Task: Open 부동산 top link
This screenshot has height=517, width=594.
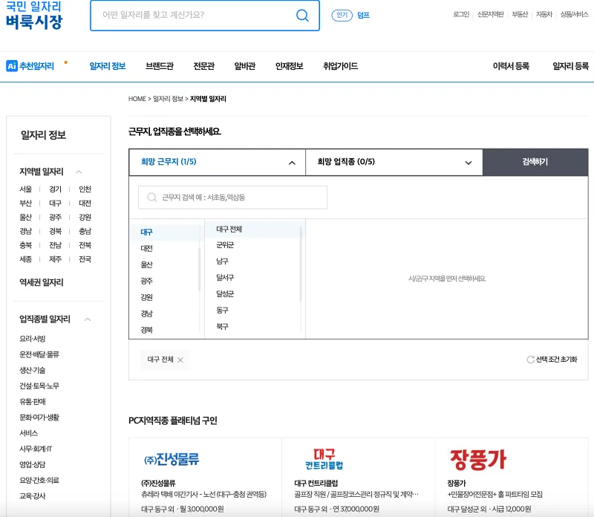Action: coord(520,14)
